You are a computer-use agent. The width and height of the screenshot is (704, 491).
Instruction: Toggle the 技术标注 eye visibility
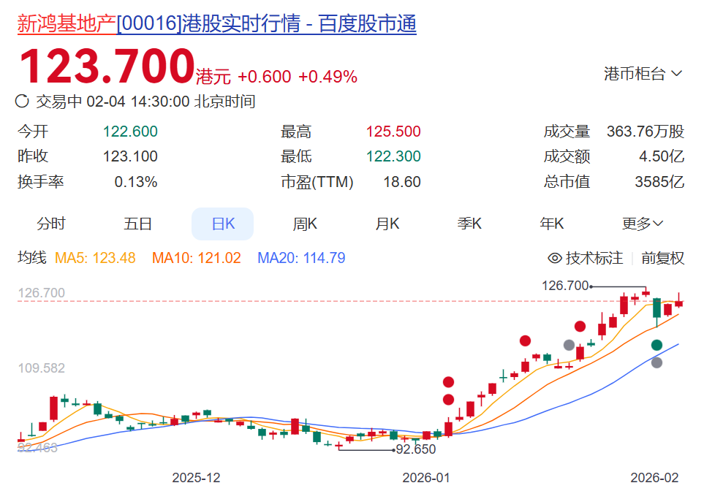coord(555,258)
